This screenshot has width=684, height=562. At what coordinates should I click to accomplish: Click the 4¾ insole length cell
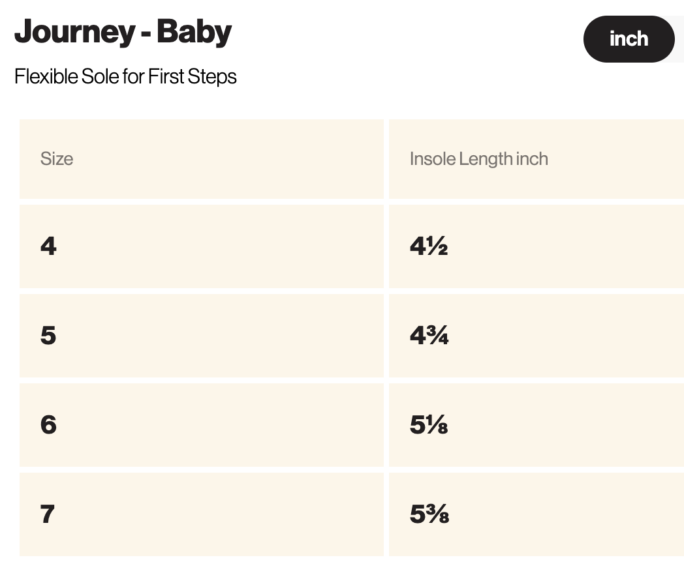536,336
